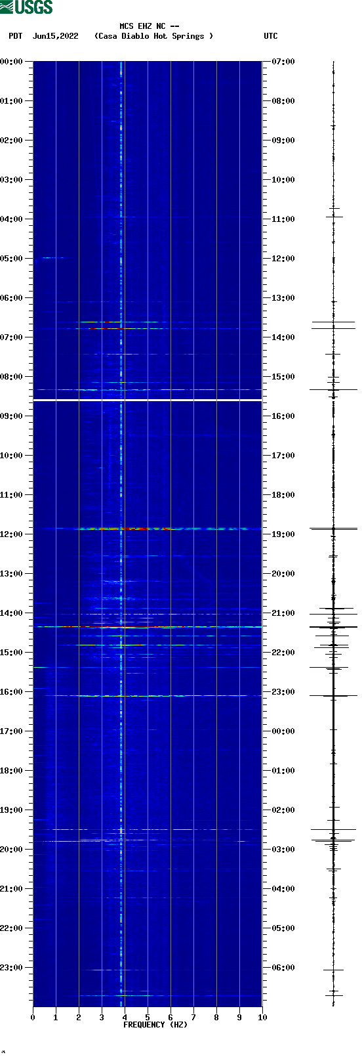Click the '09:00' PDT time label
Viewport: 362px width, 1059px height.
pos(11,416)
